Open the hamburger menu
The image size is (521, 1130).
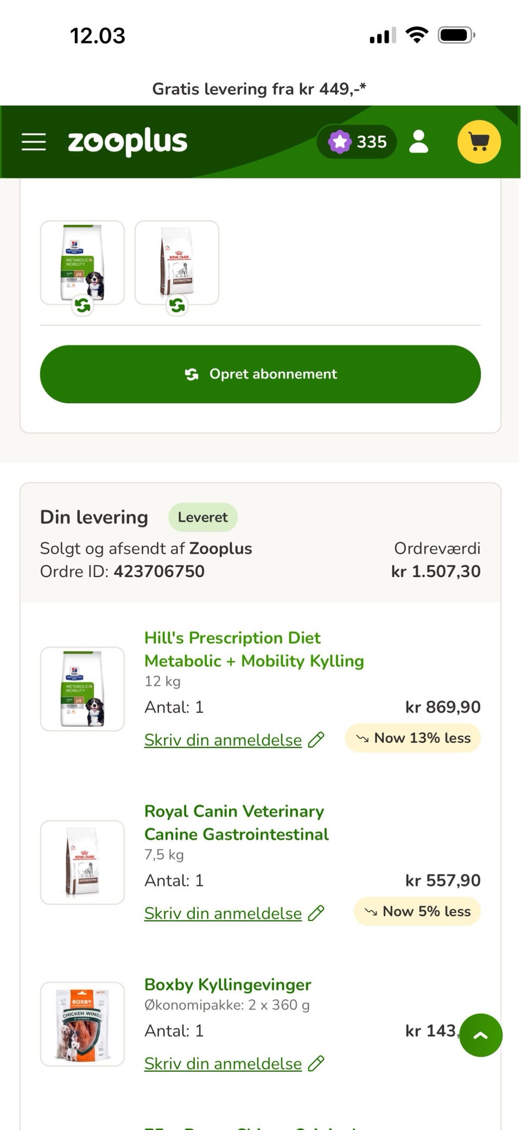click(x=34, y=142)
